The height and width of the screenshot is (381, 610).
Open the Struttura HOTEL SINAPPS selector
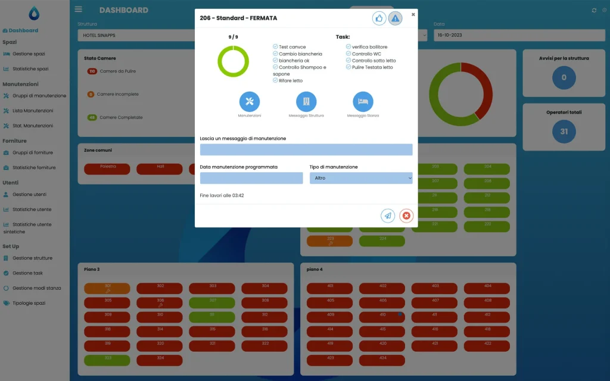(x=136, y=36)
